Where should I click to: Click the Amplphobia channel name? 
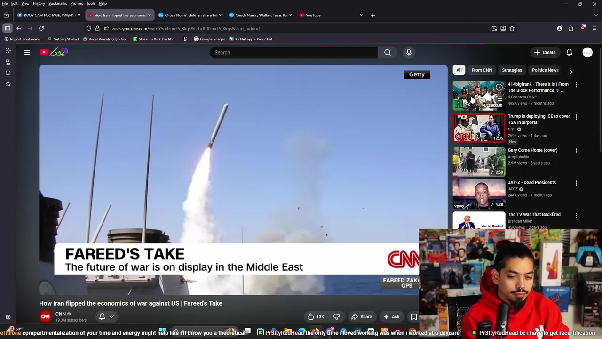(x=518, y=157)
